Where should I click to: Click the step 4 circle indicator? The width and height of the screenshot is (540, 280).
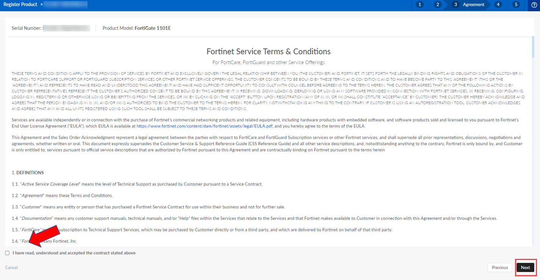pos(498,4)
